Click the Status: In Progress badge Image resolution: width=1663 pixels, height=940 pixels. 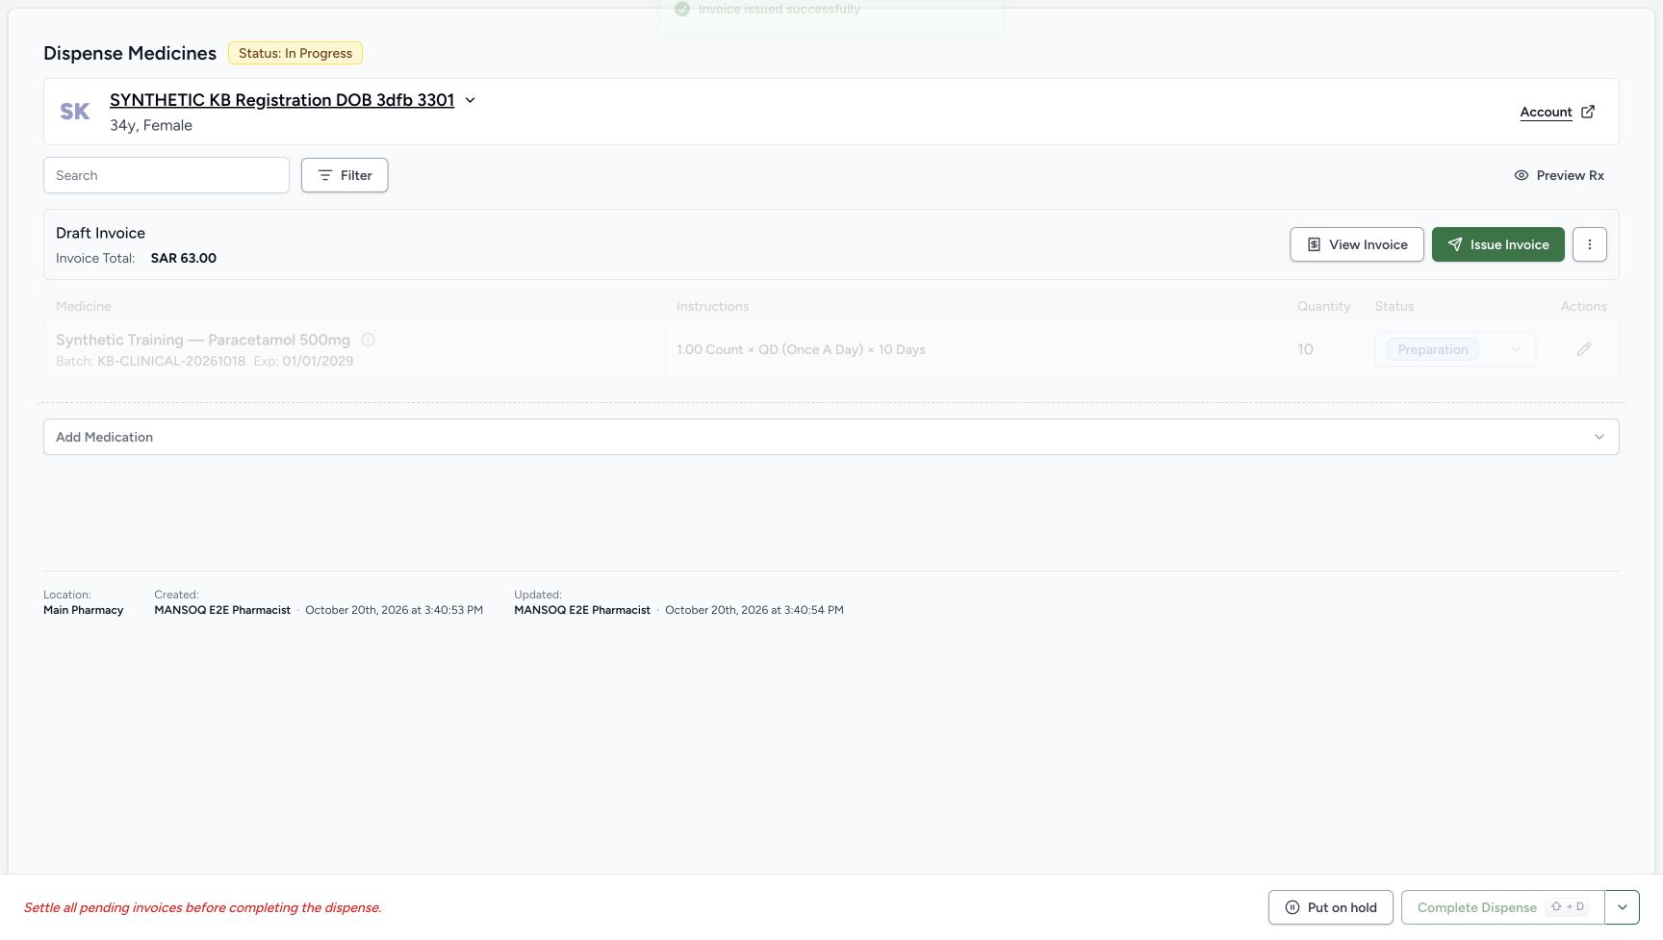click(x=295, y=53)
